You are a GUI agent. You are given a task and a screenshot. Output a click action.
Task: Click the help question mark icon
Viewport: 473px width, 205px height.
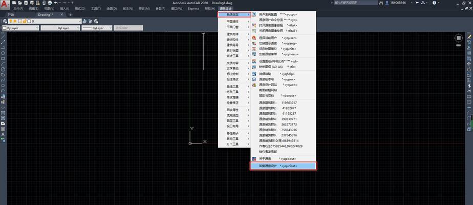[x=435, y=3]
